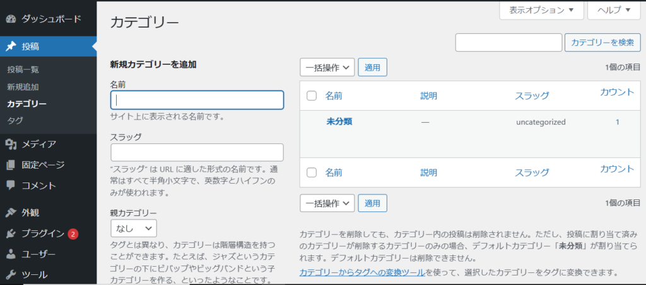The width and height of the screenshot is (646, 285).
Task: Click the プラグイン plug icon
Action: point(11,233)
